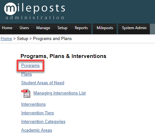Open the PDF document icon
Screen dimensions: 155x139
click(26, 93)
